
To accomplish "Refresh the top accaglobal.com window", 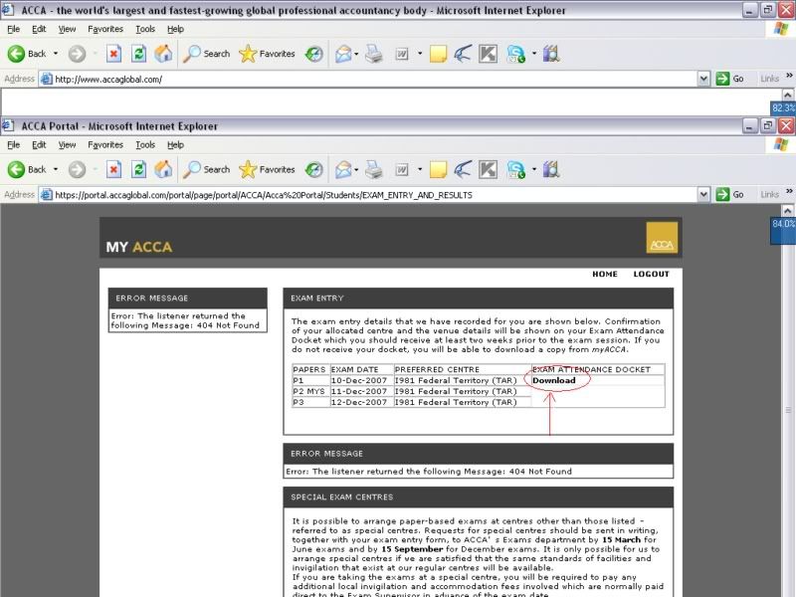I will click(x=138, y=54).
